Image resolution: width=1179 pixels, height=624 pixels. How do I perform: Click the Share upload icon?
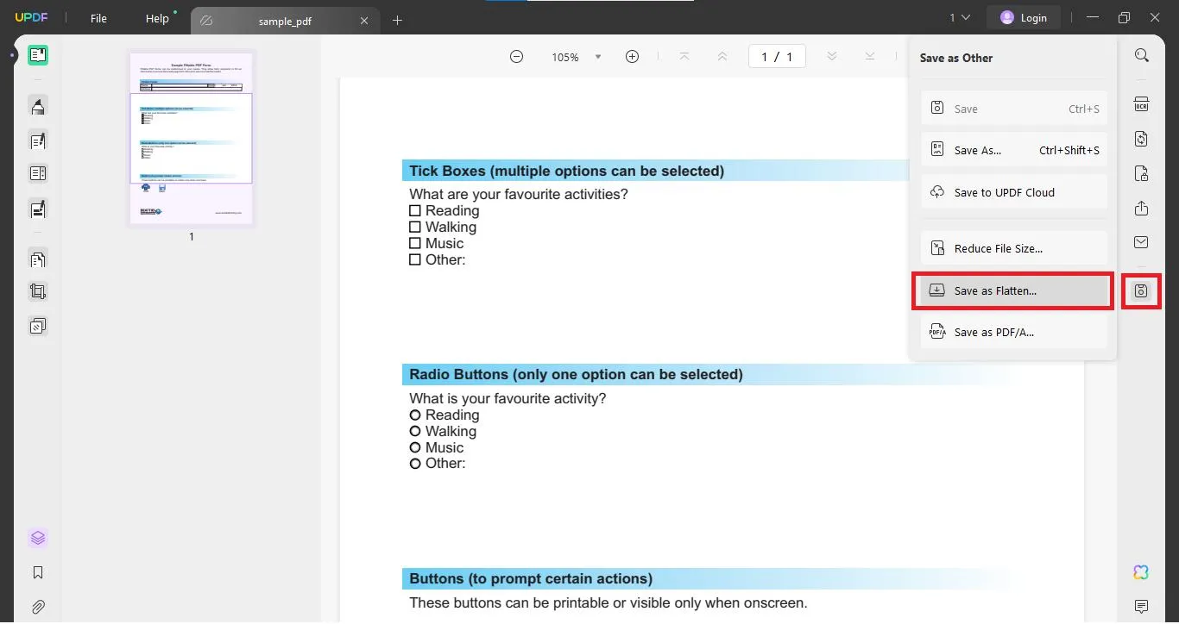click(x=1141, y=208)
